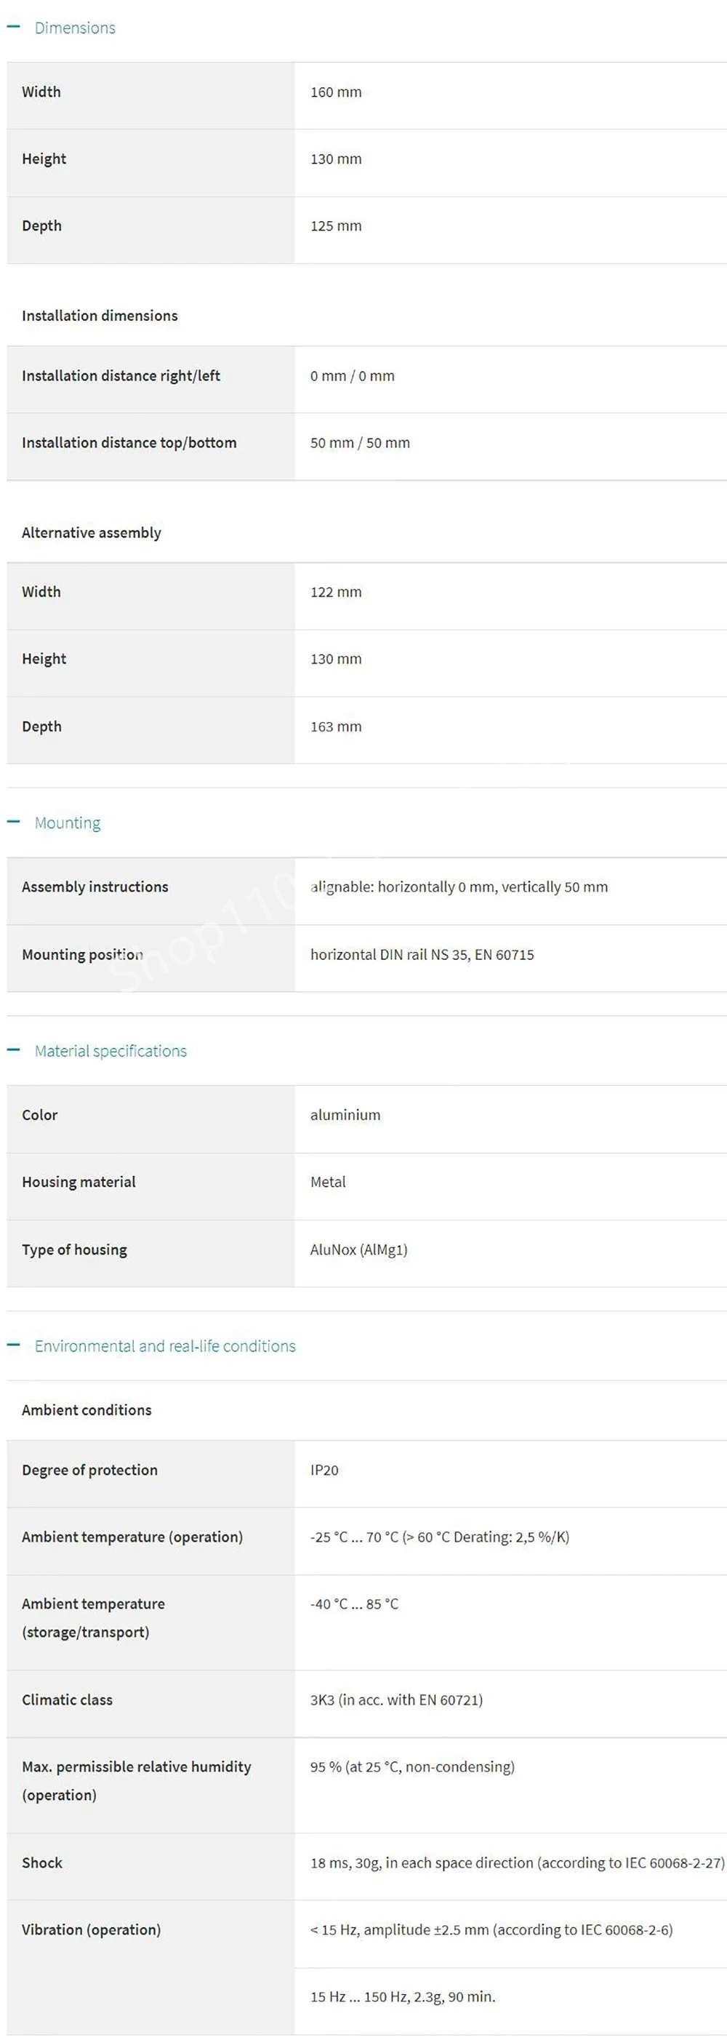Image resolution: width=727 pixels, height=2037 pixels.
Task: Click the IP20 protection value
Action: point(324,1470)
